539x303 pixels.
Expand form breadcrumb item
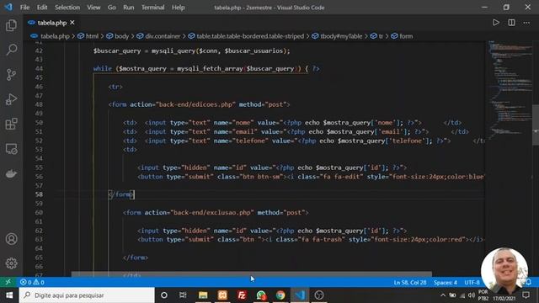point(402,36)
